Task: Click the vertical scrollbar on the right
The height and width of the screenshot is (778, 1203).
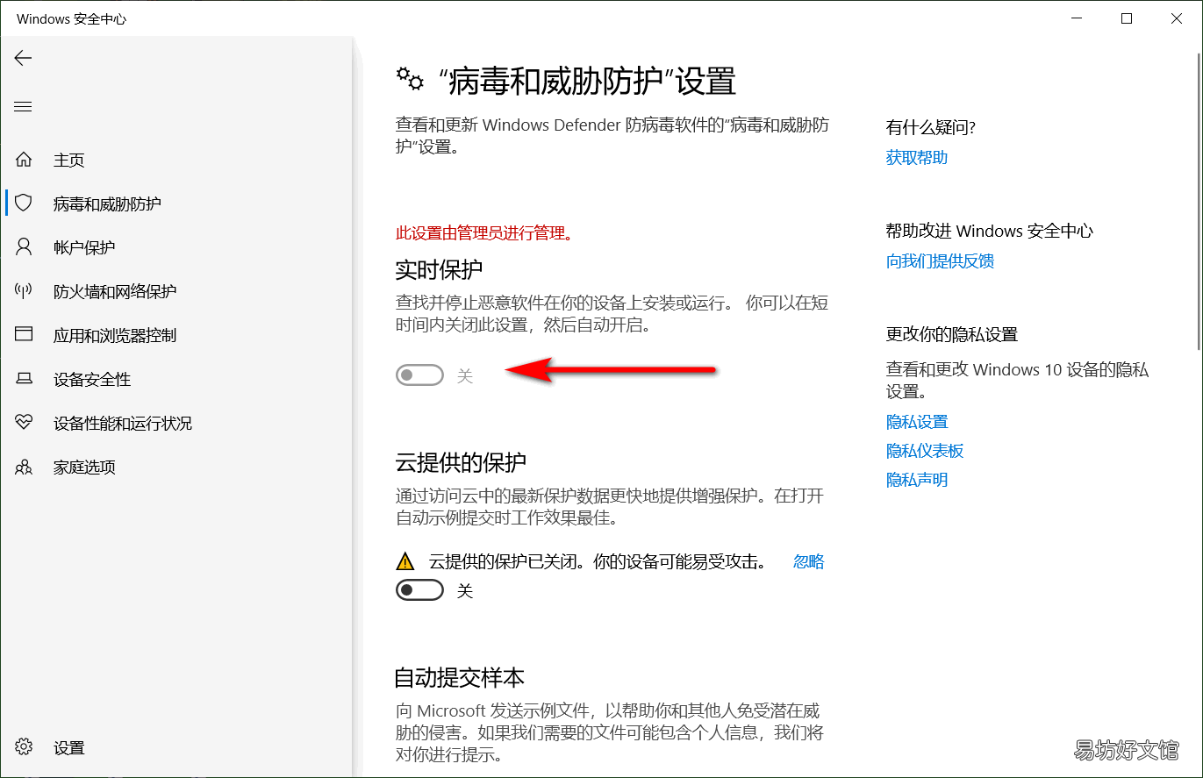Action: coord(1198,202)
